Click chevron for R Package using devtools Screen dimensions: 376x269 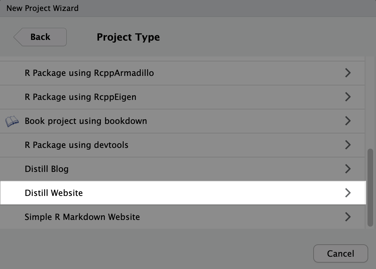tap(348, 145)
